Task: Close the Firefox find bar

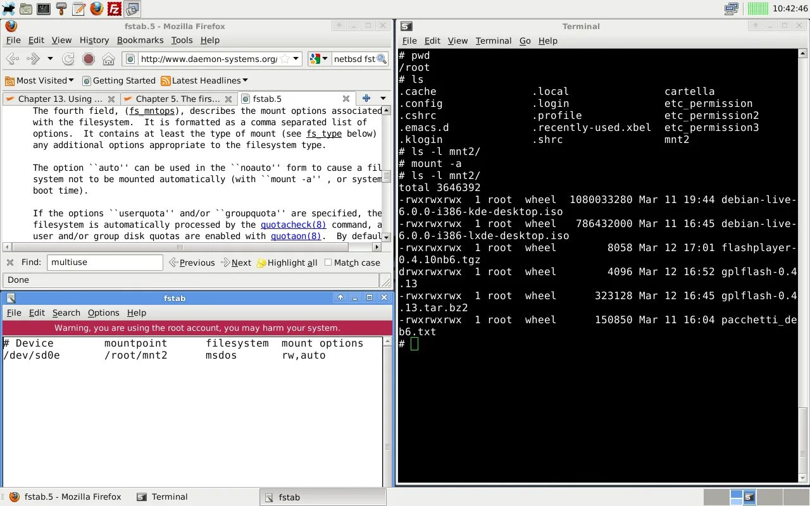Action: (x=10, y=262)
